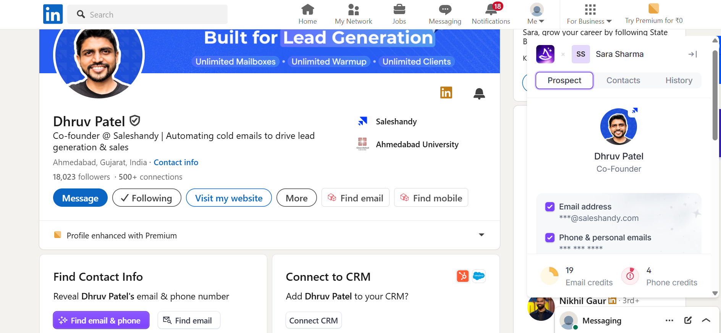The width and height of the screenshot is (721, 333).
Task: Click the email credits pie icon
Action: click(550, 276)
